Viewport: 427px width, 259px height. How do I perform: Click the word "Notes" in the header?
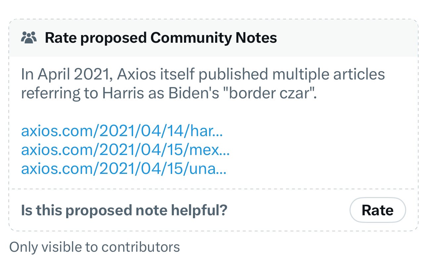click(x=256, y=38)
